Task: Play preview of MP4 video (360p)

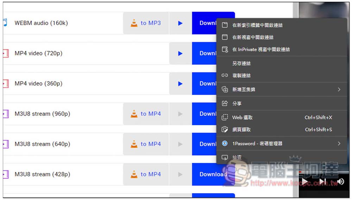Action: coord(181,84)
